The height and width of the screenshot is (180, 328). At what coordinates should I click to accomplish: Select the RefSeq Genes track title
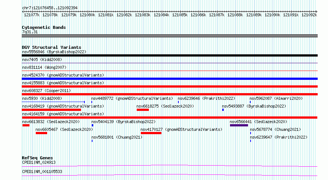pos(37,158)
